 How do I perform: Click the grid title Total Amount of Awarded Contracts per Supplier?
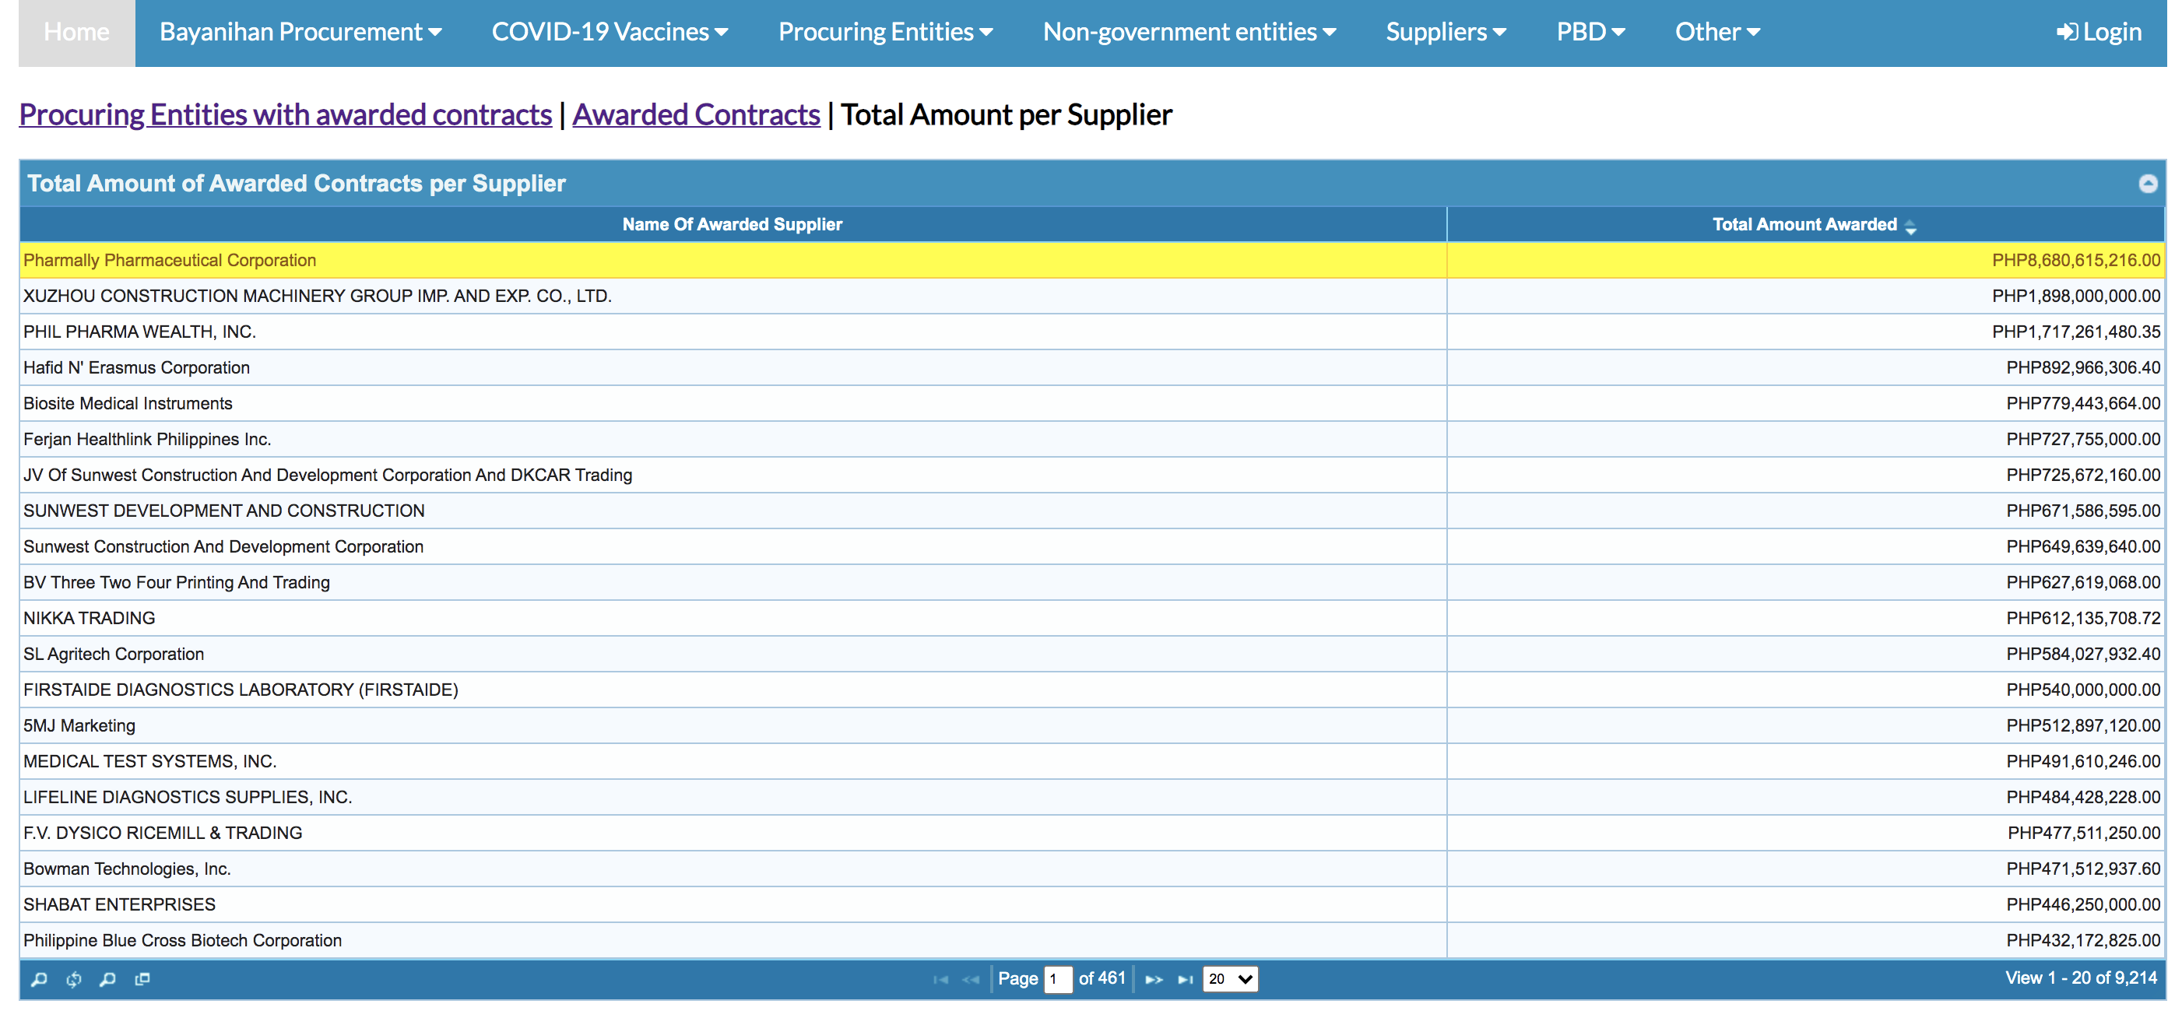[x=297, y=183]
